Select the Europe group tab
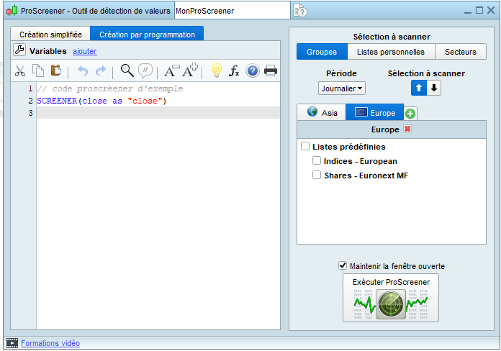Viewport: 501px width, 351px height. pos(375,112)
